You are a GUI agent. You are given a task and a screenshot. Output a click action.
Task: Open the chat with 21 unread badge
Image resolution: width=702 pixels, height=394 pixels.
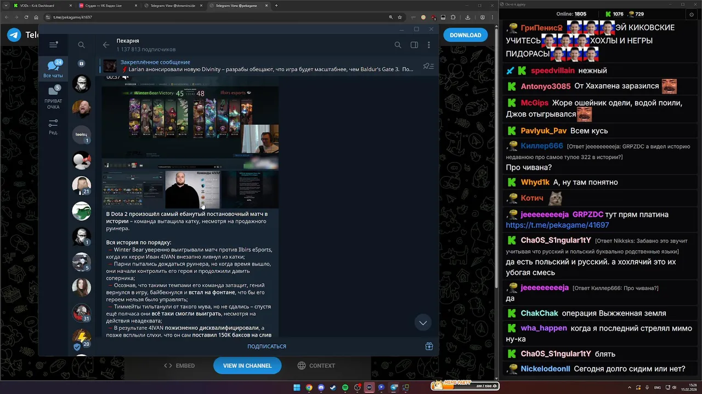coord(82,186)
